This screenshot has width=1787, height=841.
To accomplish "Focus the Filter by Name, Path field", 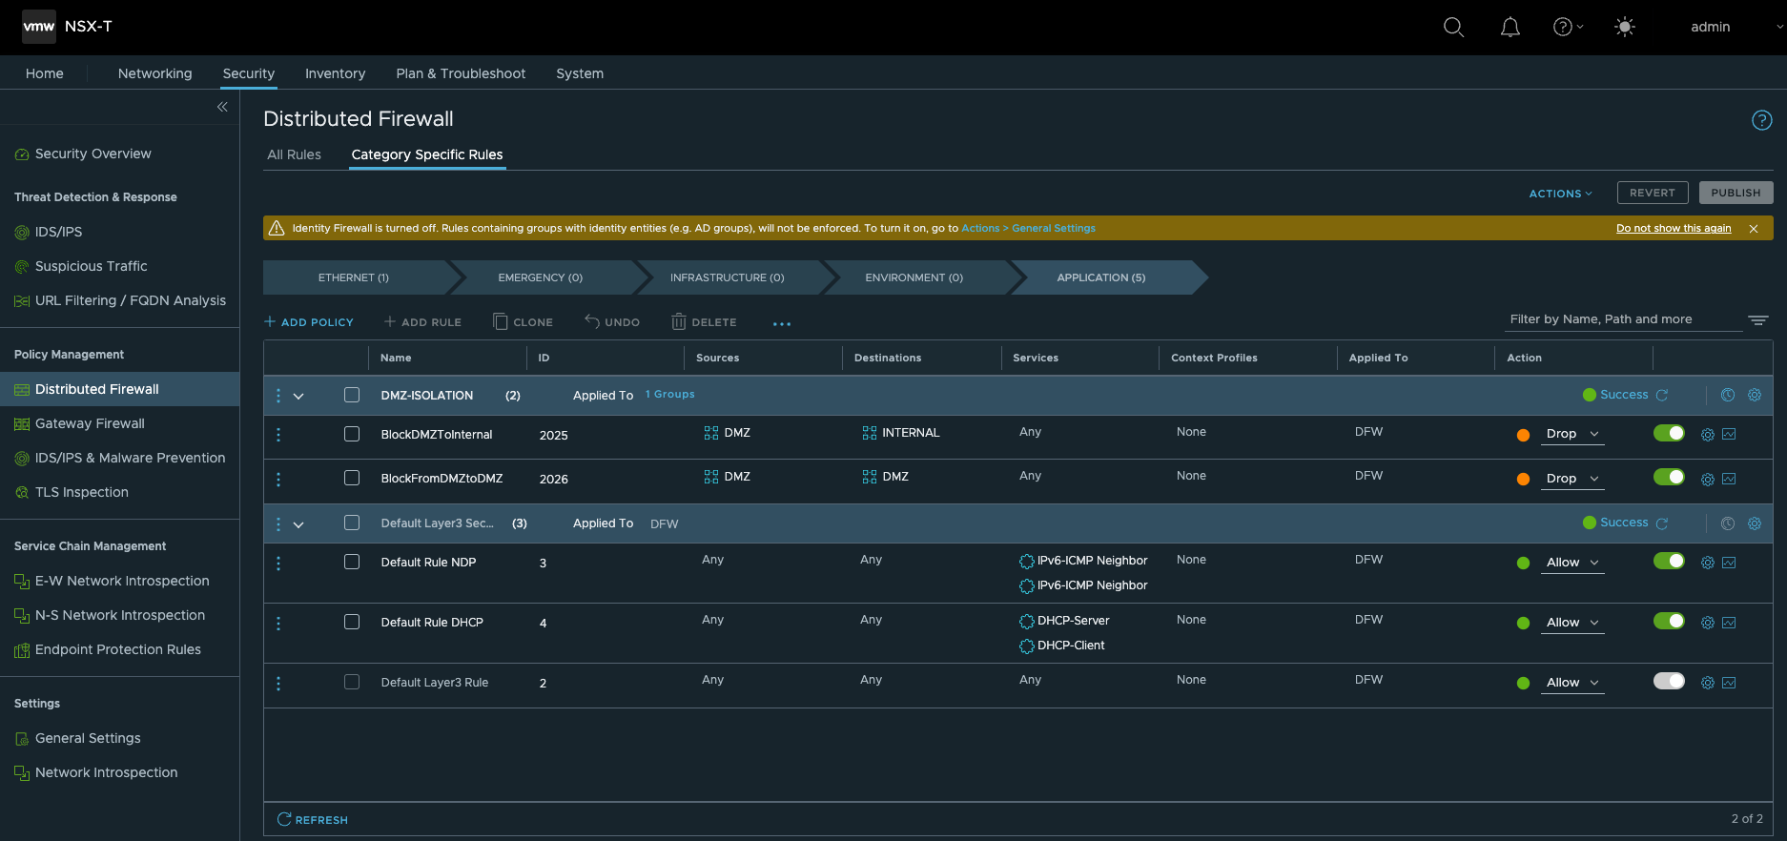I will pyautogui.click(x=1623, y=319).
